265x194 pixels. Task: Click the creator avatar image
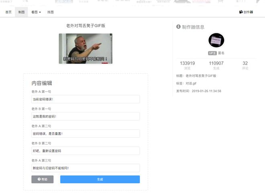tap(216, 40)
